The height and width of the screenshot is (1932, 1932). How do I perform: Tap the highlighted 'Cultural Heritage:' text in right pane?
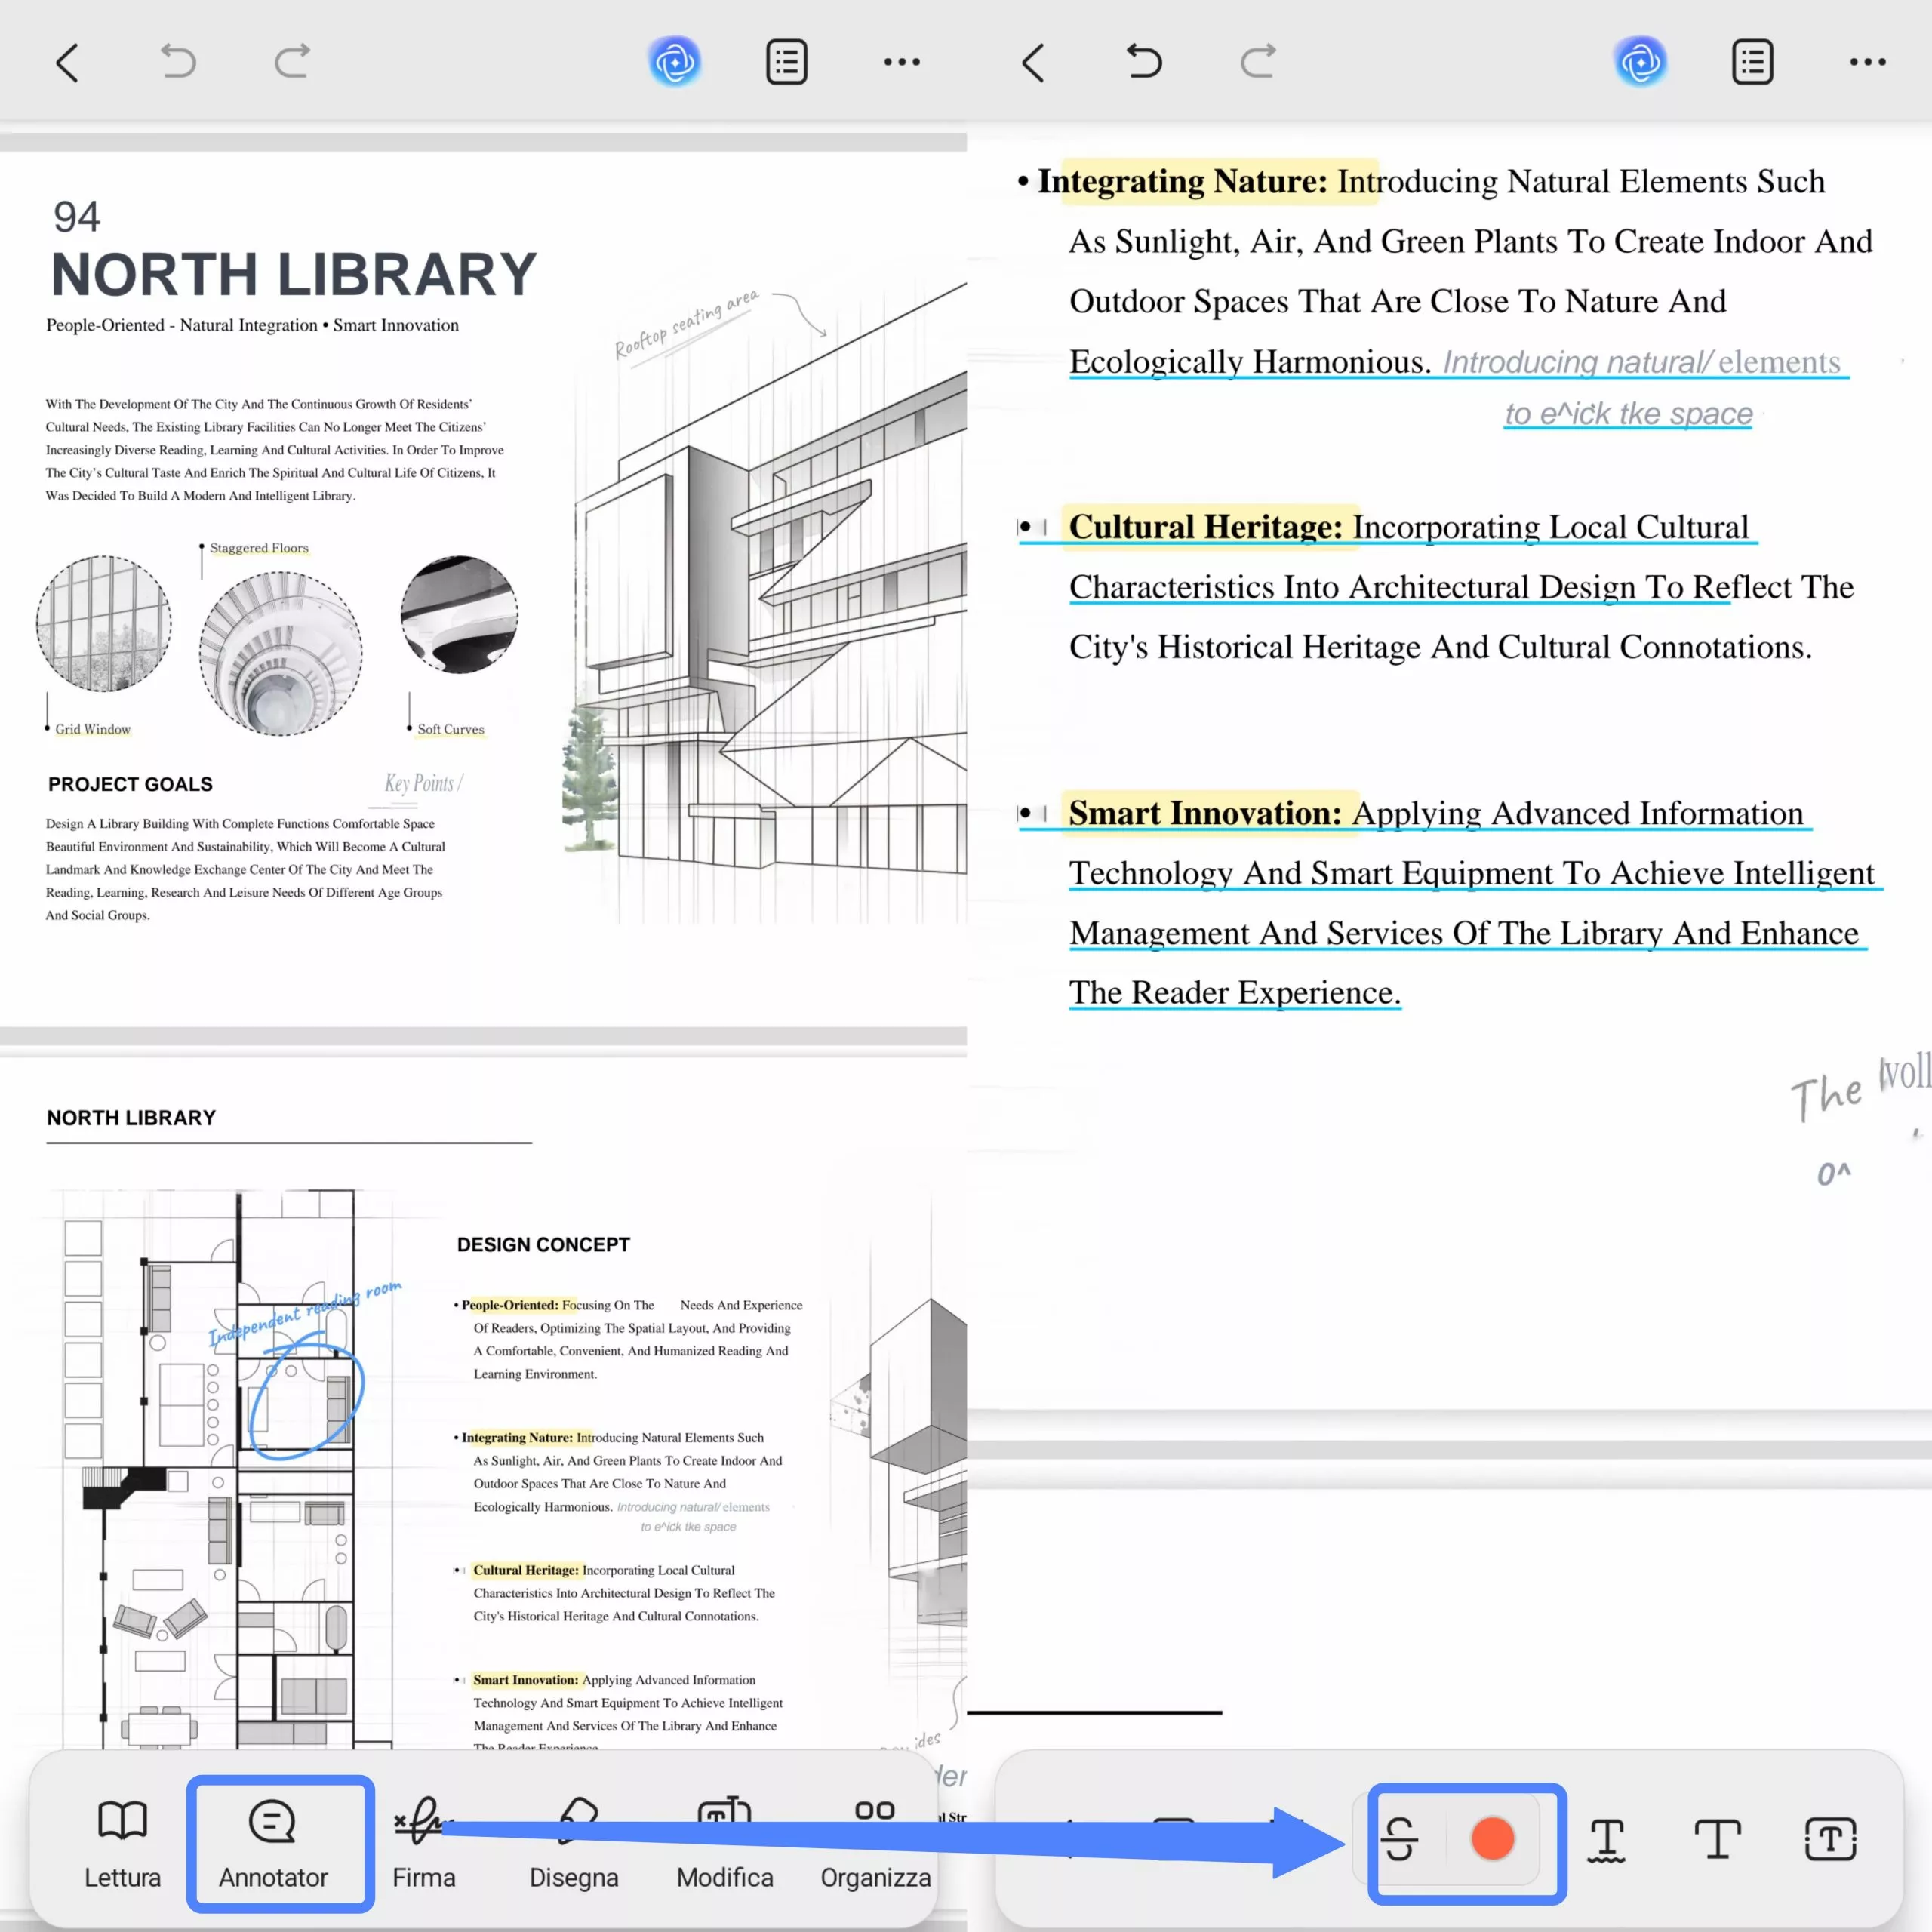coord(1205,527)
